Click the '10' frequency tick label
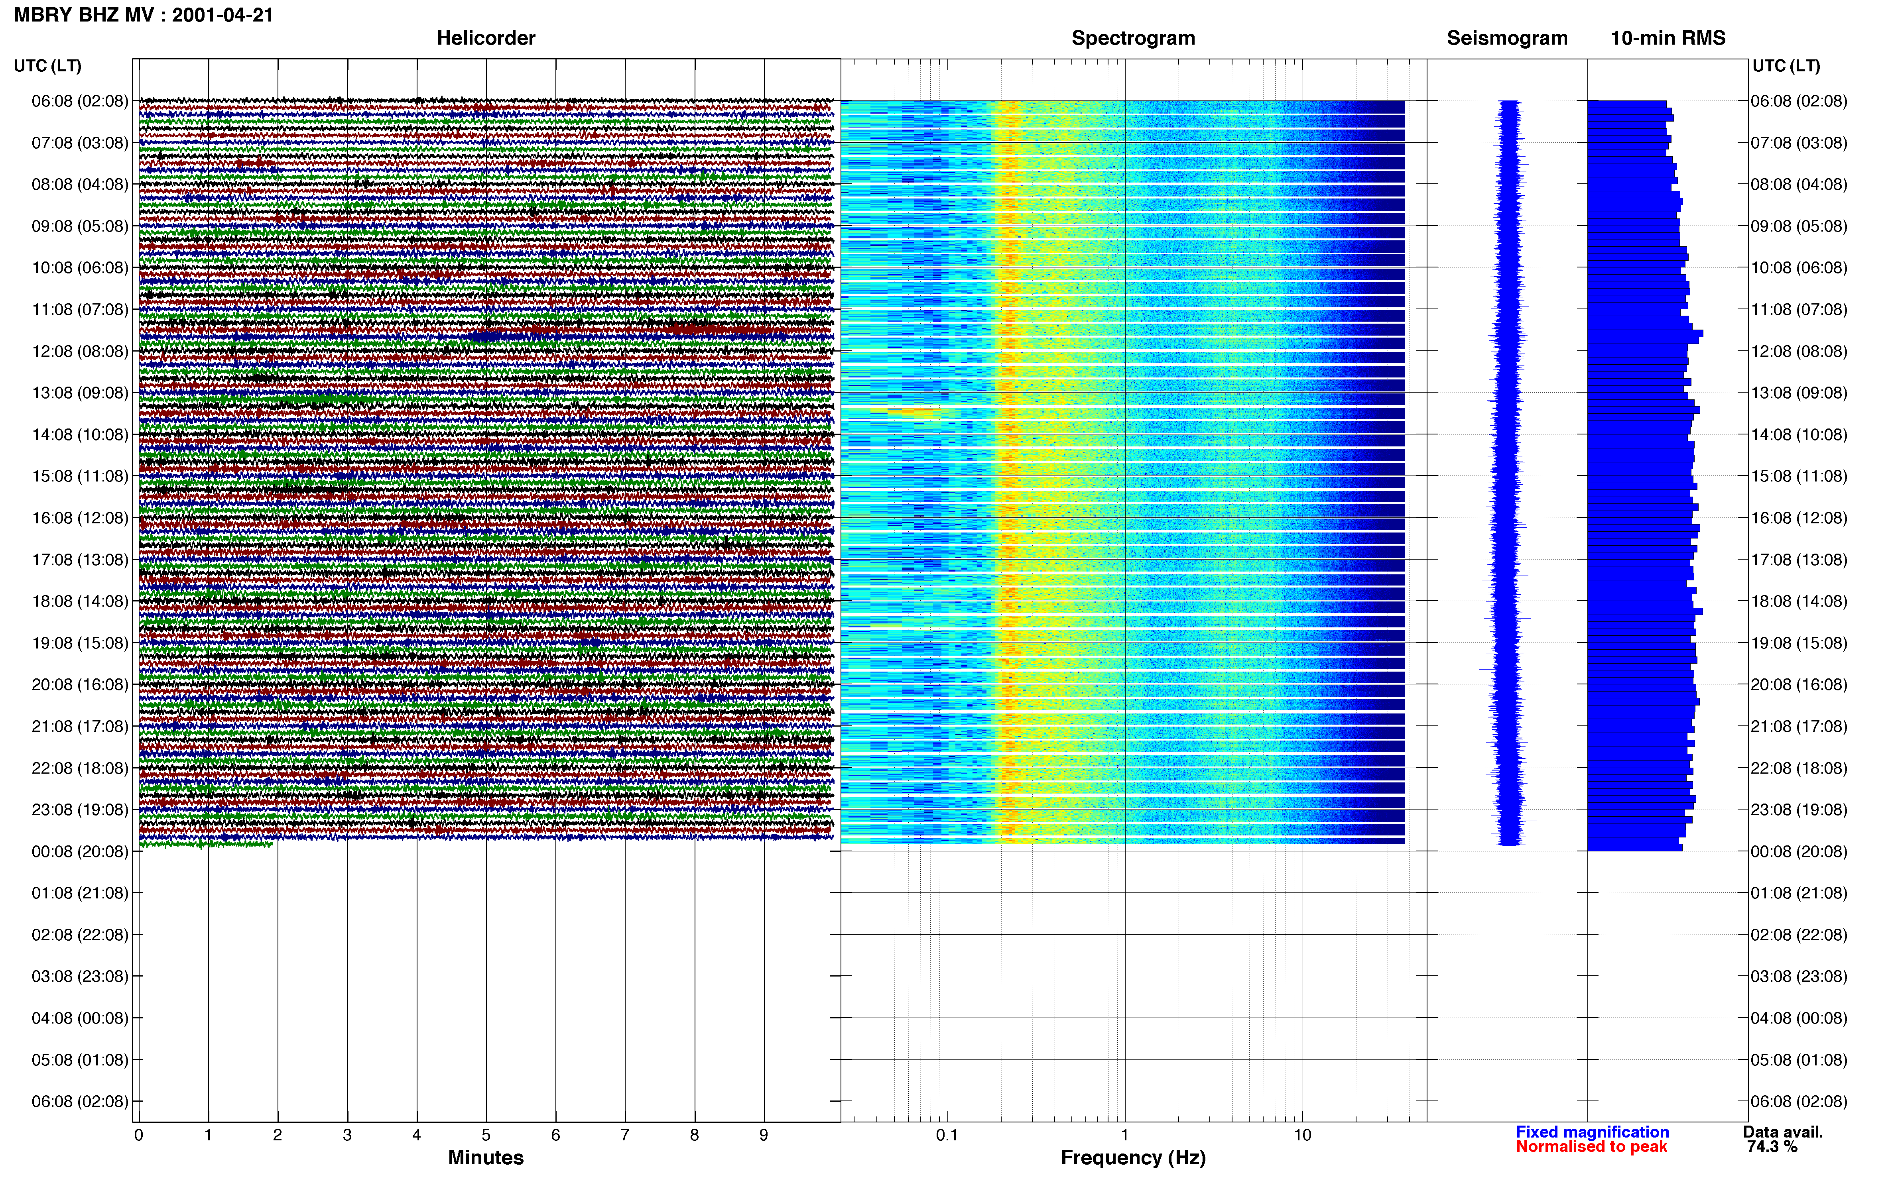The height and width of the screenshot is (1181, 1890). point(1302,1135)
